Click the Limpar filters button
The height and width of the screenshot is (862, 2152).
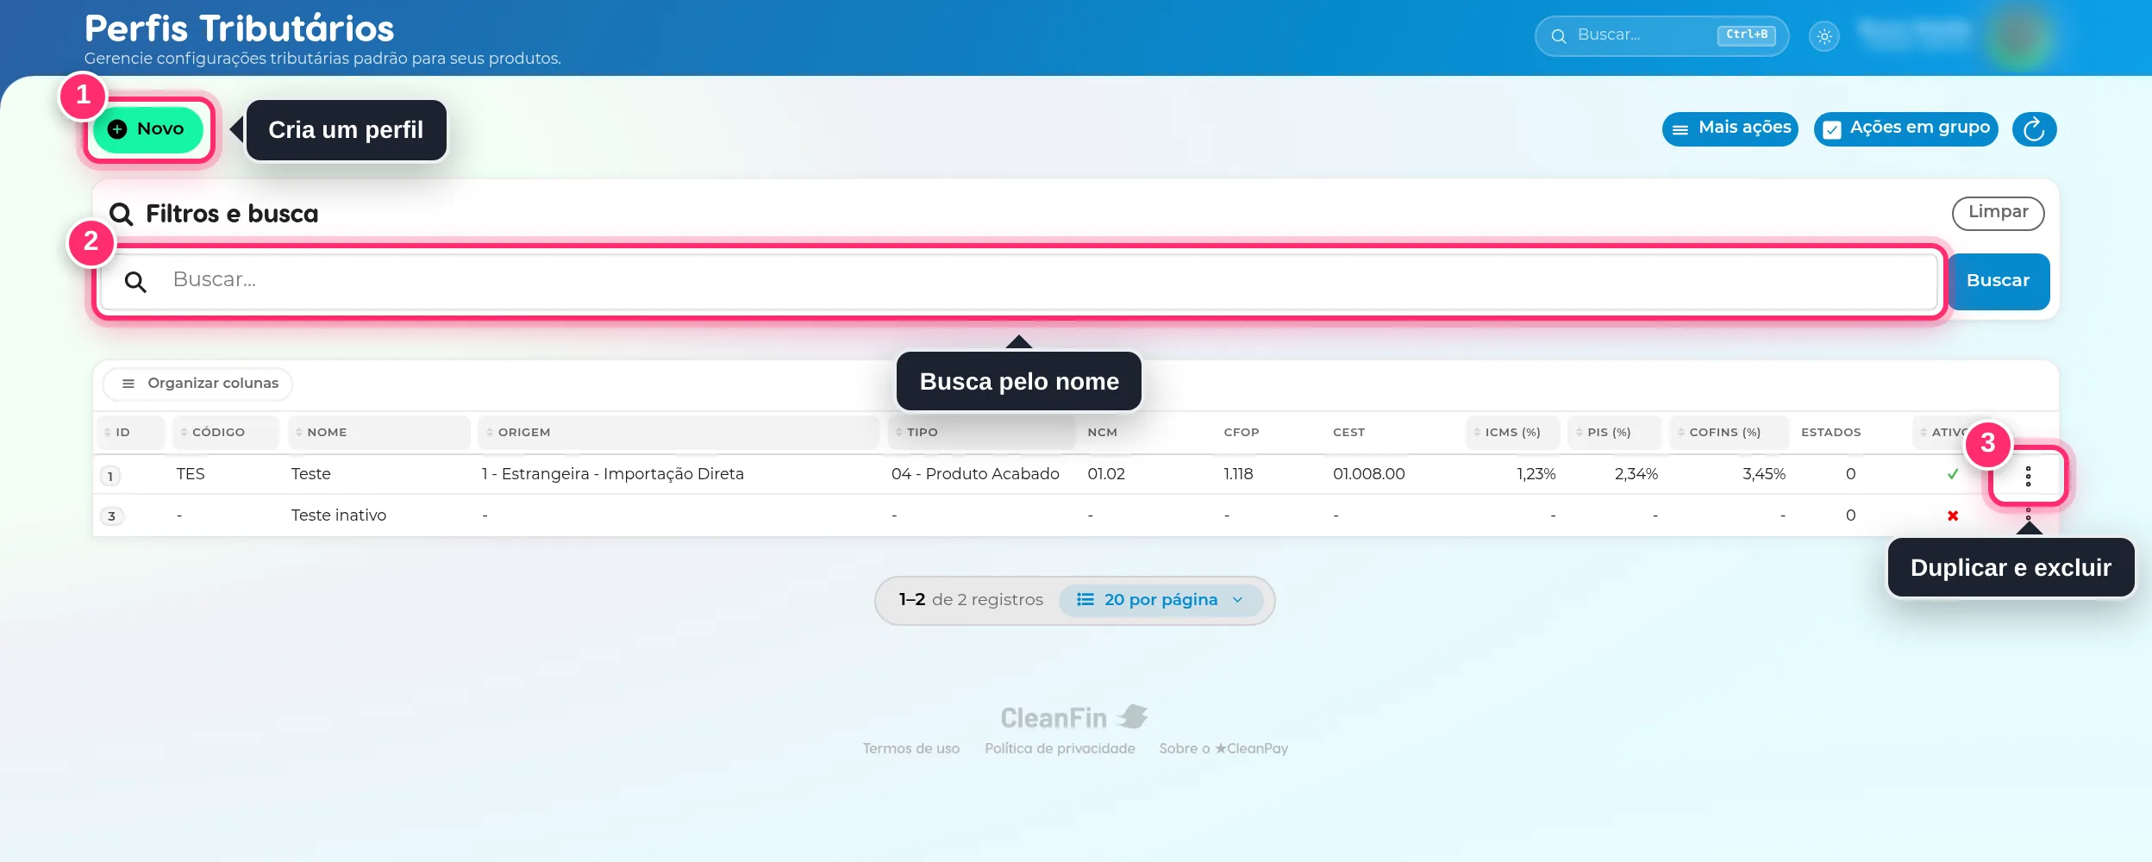[1998, 213]
